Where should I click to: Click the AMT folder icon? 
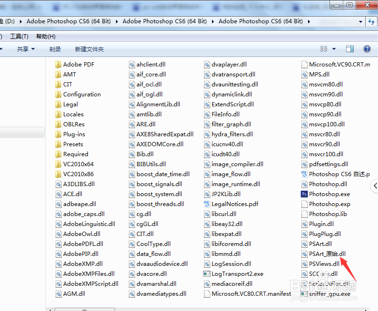tap(58, 75)
